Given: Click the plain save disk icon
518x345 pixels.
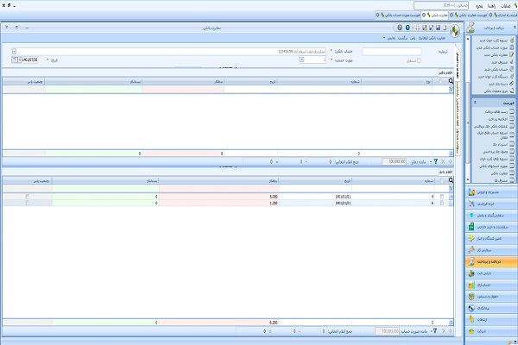Looking at the screenshot, I should pos(438,28).
